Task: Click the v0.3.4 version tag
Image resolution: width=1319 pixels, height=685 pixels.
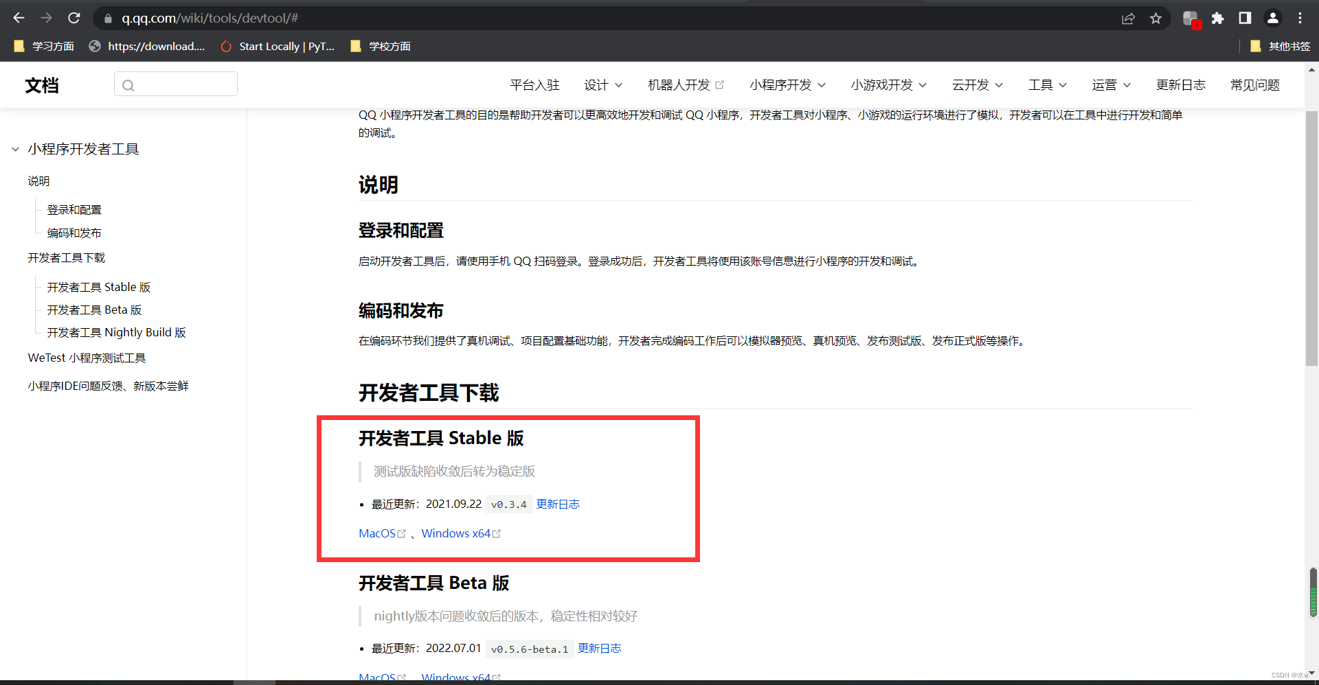Action: tap(508, 504)
